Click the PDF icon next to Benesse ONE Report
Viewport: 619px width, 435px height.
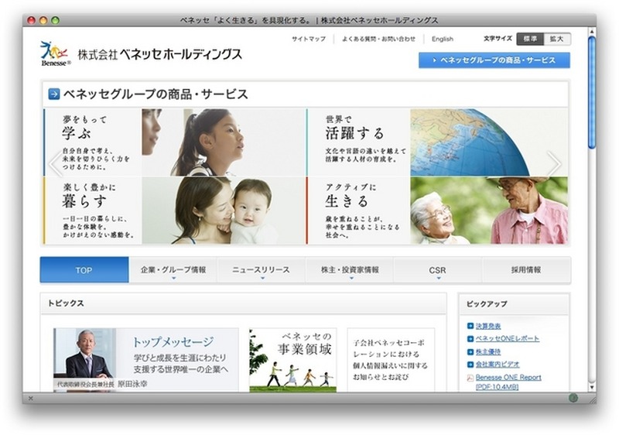tap(470, 378)
